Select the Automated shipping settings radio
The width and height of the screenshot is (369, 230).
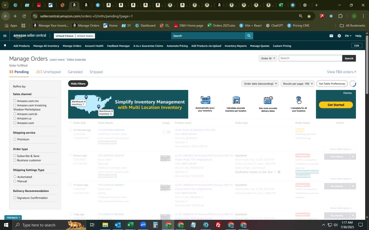[15, 177]
